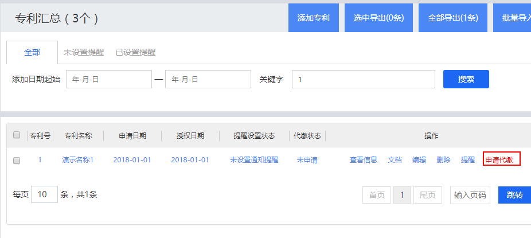Focus the start date field
Viewport: 531px width, 238px height.
[x=109, y=79]
